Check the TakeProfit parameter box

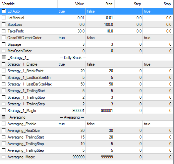[4, 31]
